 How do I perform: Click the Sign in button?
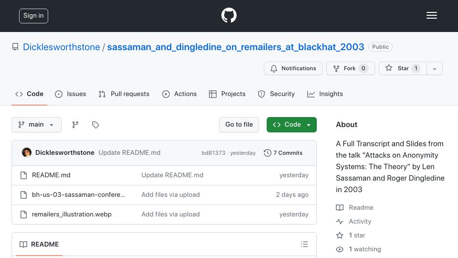[x=33, y=16]
